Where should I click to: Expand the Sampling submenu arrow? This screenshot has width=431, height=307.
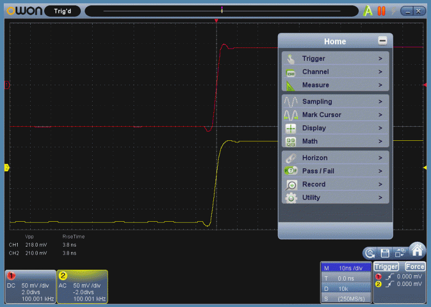pos(380,101)
